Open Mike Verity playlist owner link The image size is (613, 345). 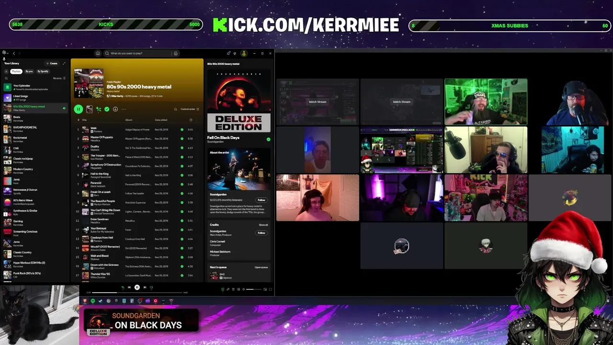[x=117, y=96]
